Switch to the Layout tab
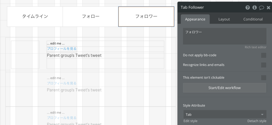272x125 pixels. pos(224,19)
